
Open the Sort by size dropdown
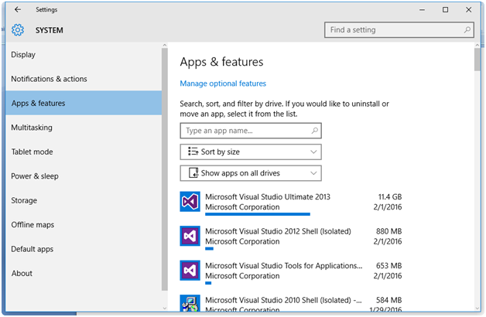click(250, 152)
